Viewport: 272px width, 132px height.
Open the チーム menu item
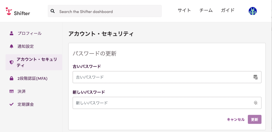(206, 10)
